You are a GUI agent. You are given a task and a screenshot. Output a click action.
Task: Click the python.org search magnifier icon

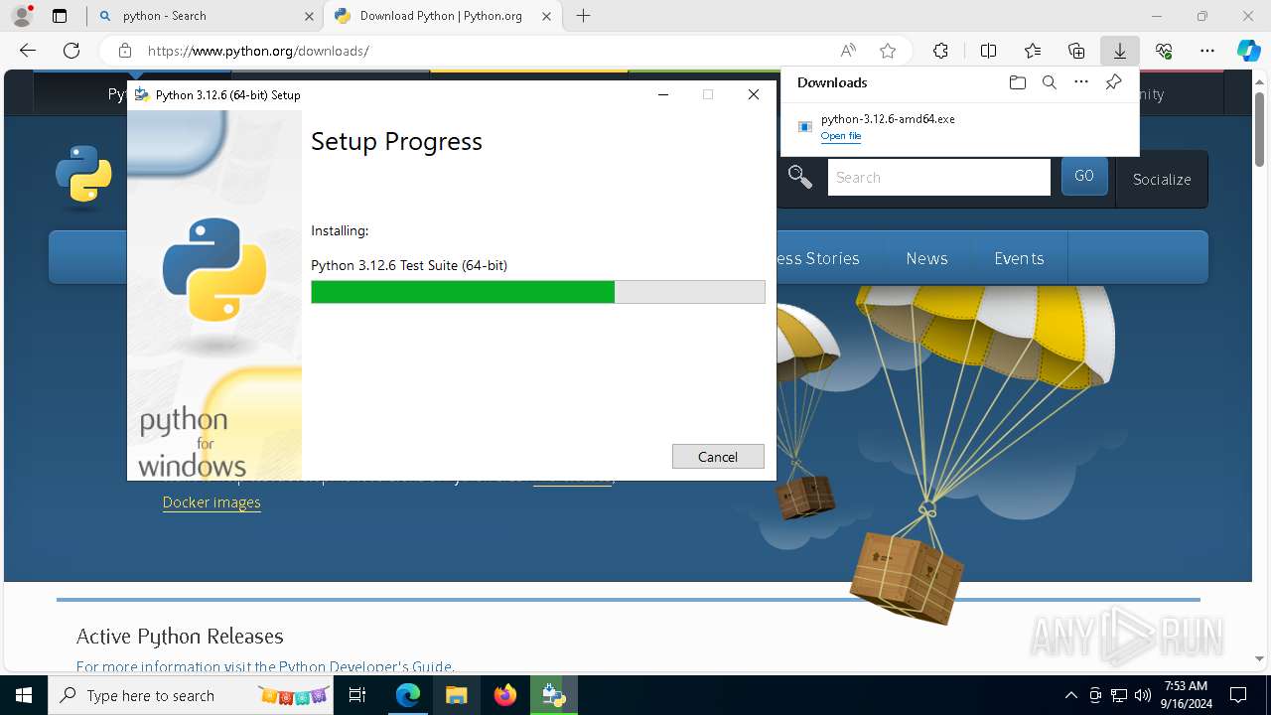pos(800,178)
